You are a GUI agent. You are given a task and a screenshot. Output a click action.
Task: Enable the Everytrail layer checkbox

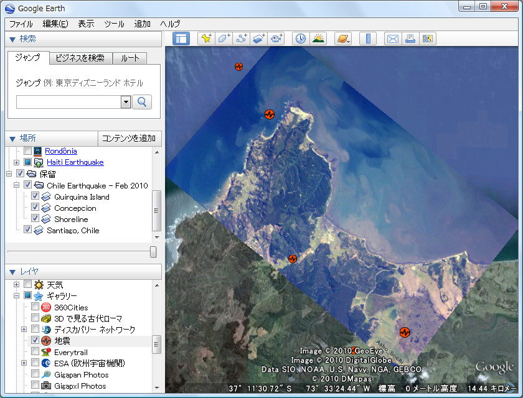(x=35, y=351)
